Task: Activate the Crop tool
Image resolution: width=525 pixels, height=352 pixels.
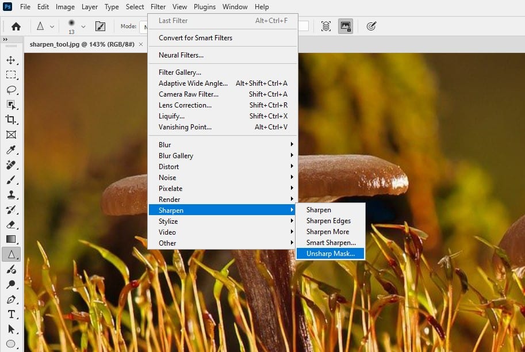Action: 11,120
